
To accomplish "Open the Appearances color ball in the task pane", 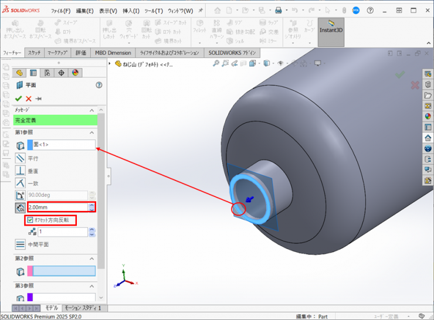I will 428,116.
